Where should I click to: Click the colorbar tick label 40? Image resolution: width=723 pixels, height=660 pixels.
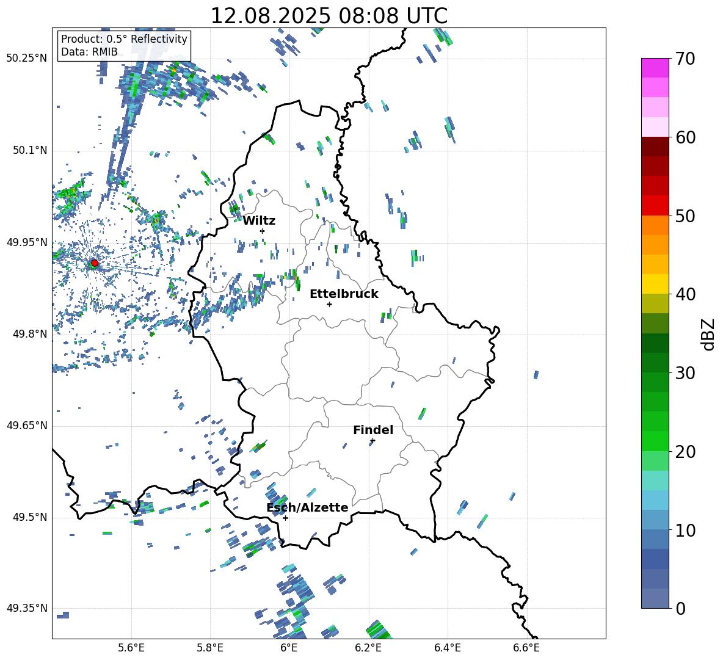coord(685,294)
